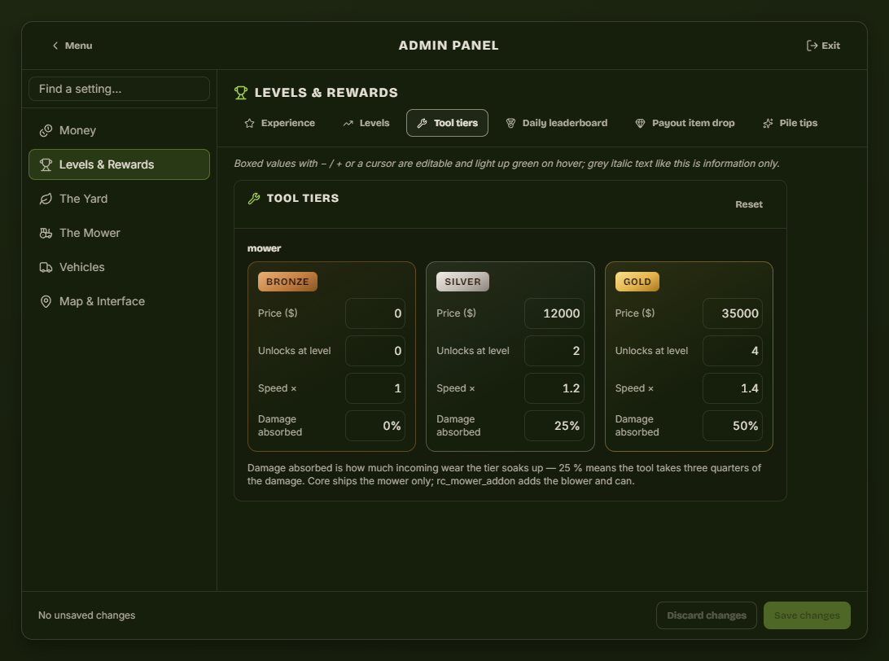The image size is (889, 661).
Task: Click the back chevron next to Menu
Action: click(55, 46)
